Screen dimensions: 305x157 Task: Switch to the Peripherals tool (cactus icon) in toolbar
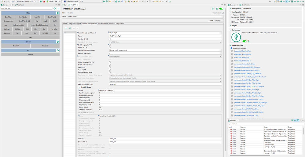point(287,1)
